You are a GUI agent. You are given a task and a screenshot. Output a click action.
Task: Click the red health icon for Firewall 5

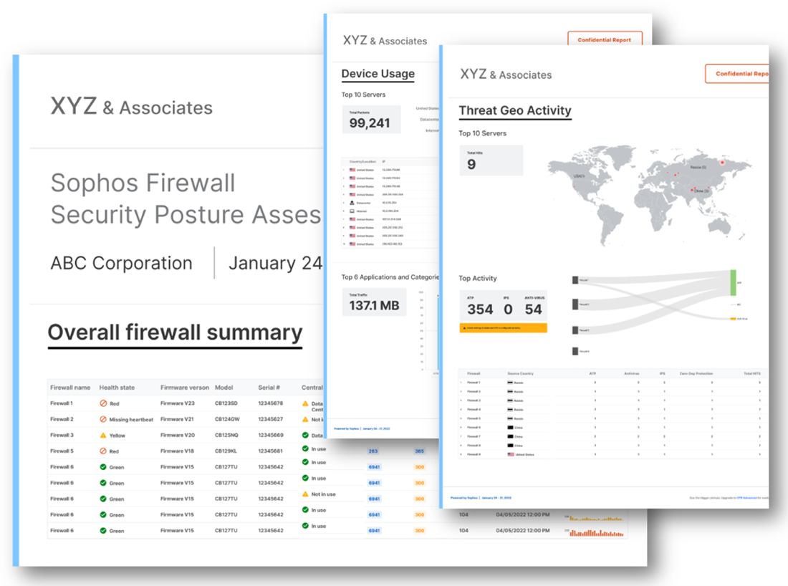tap(103, 451)
